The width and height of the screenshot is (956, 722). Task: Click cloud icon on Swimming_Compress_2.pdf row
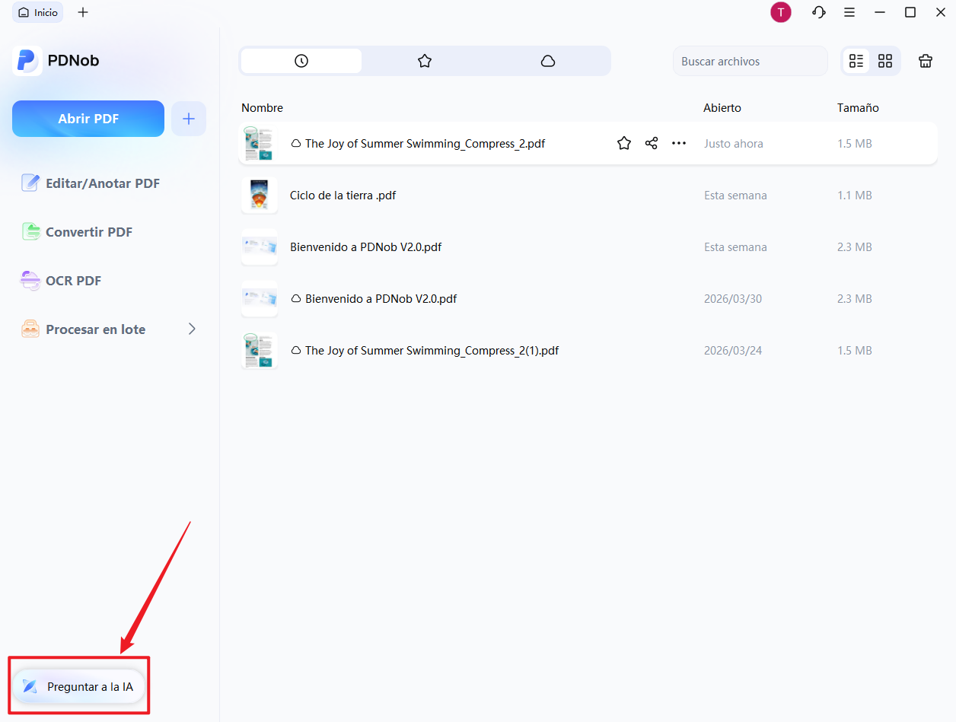(296, 143)
